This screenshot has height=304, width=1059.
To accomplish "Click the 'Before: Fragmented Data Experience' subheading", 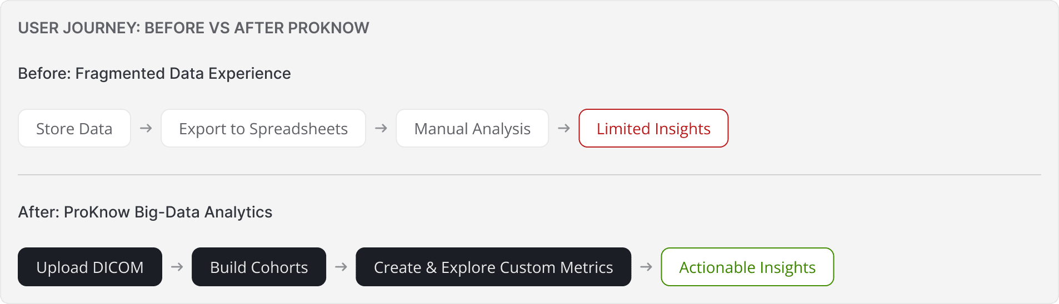I will click(154, 73).
